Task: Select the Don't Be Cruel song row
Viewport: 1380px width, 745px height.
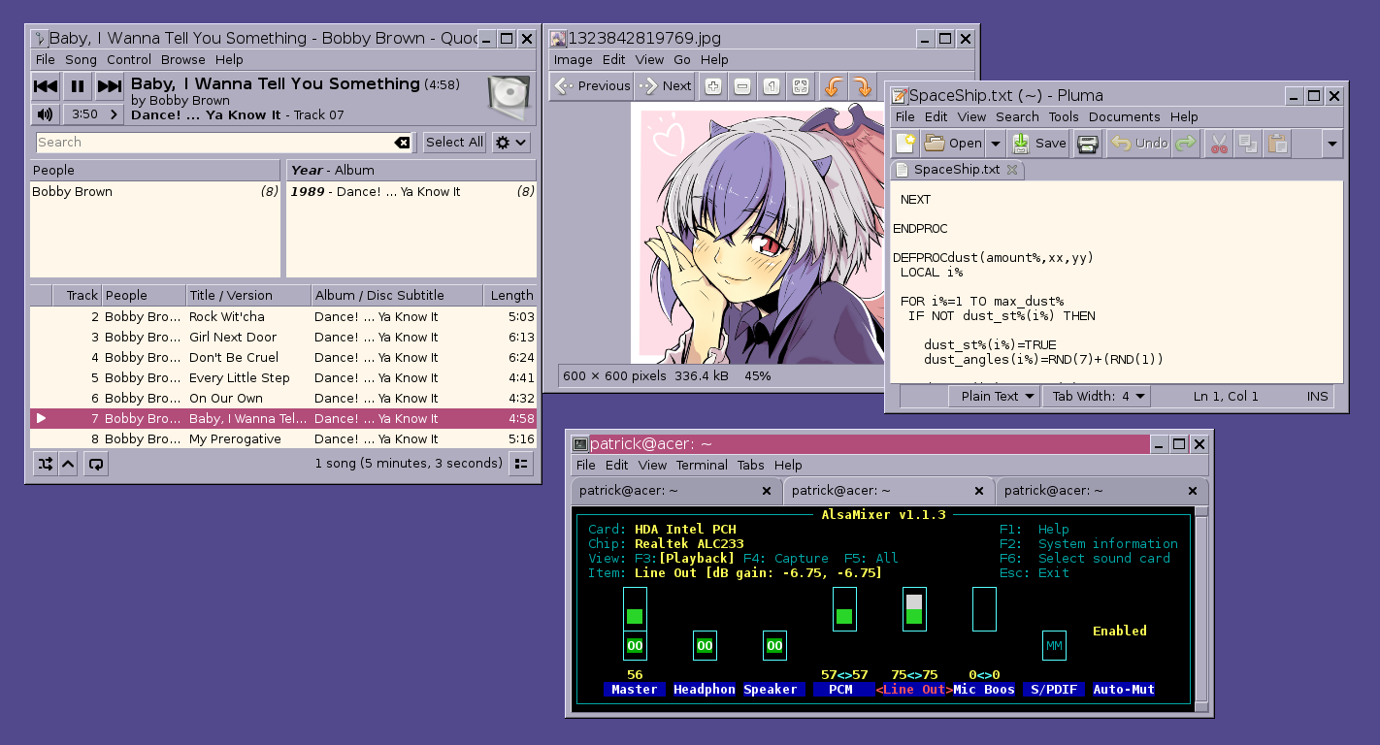Action: [283, 358]
